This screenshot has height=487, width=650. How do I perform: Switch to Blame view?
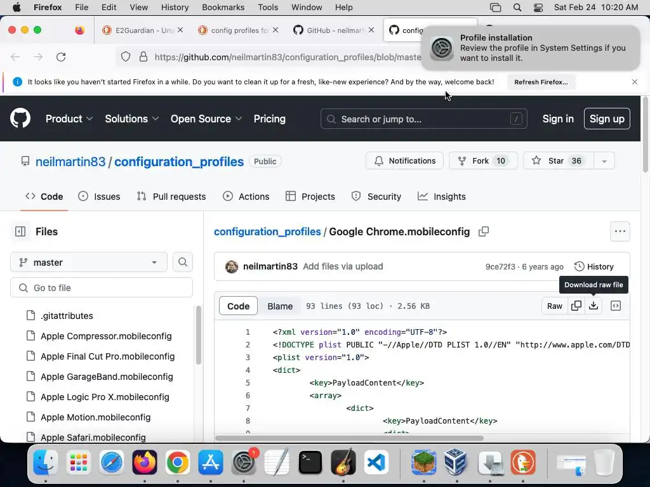click(x=280, y=306)
